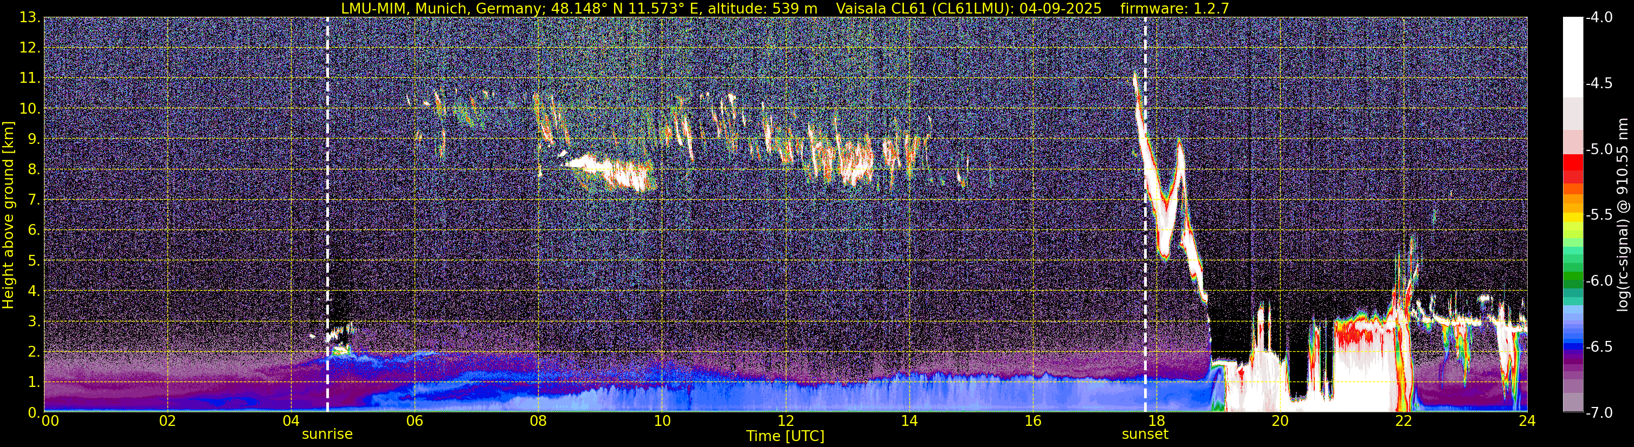Select the '-5.5' colorbar tick label
1634x447 pixels.
[1598, 215]
